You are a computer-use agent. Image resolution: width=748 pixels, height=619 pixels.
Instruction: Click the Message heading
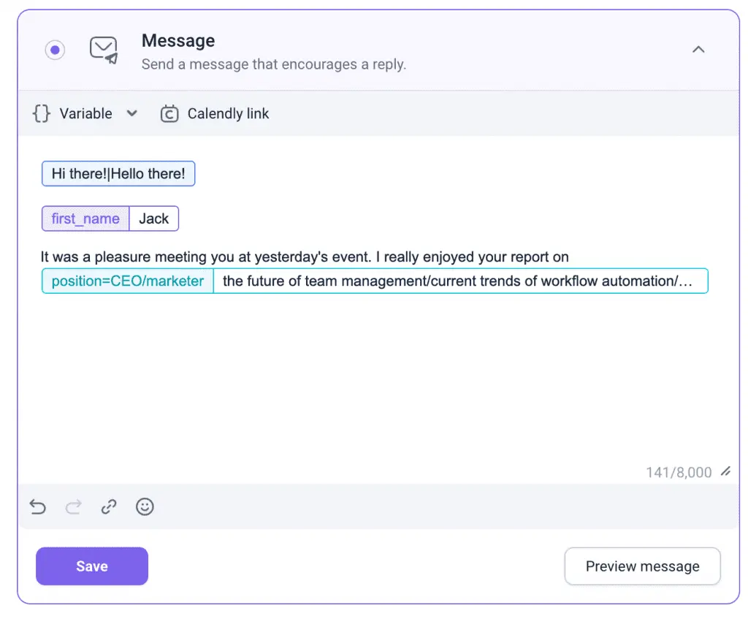point(178,41)
